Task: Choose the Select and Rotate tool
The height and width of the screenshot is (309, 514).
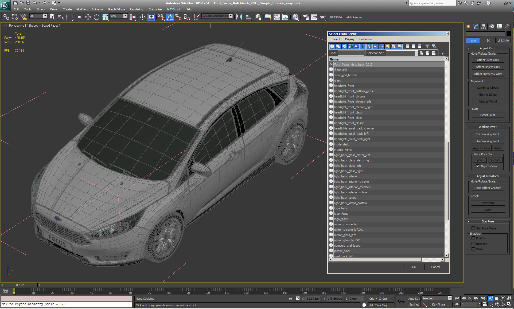Action: coord(96,17)
